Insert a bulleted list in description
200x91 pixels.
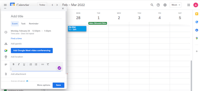click(x=36, y=64)
